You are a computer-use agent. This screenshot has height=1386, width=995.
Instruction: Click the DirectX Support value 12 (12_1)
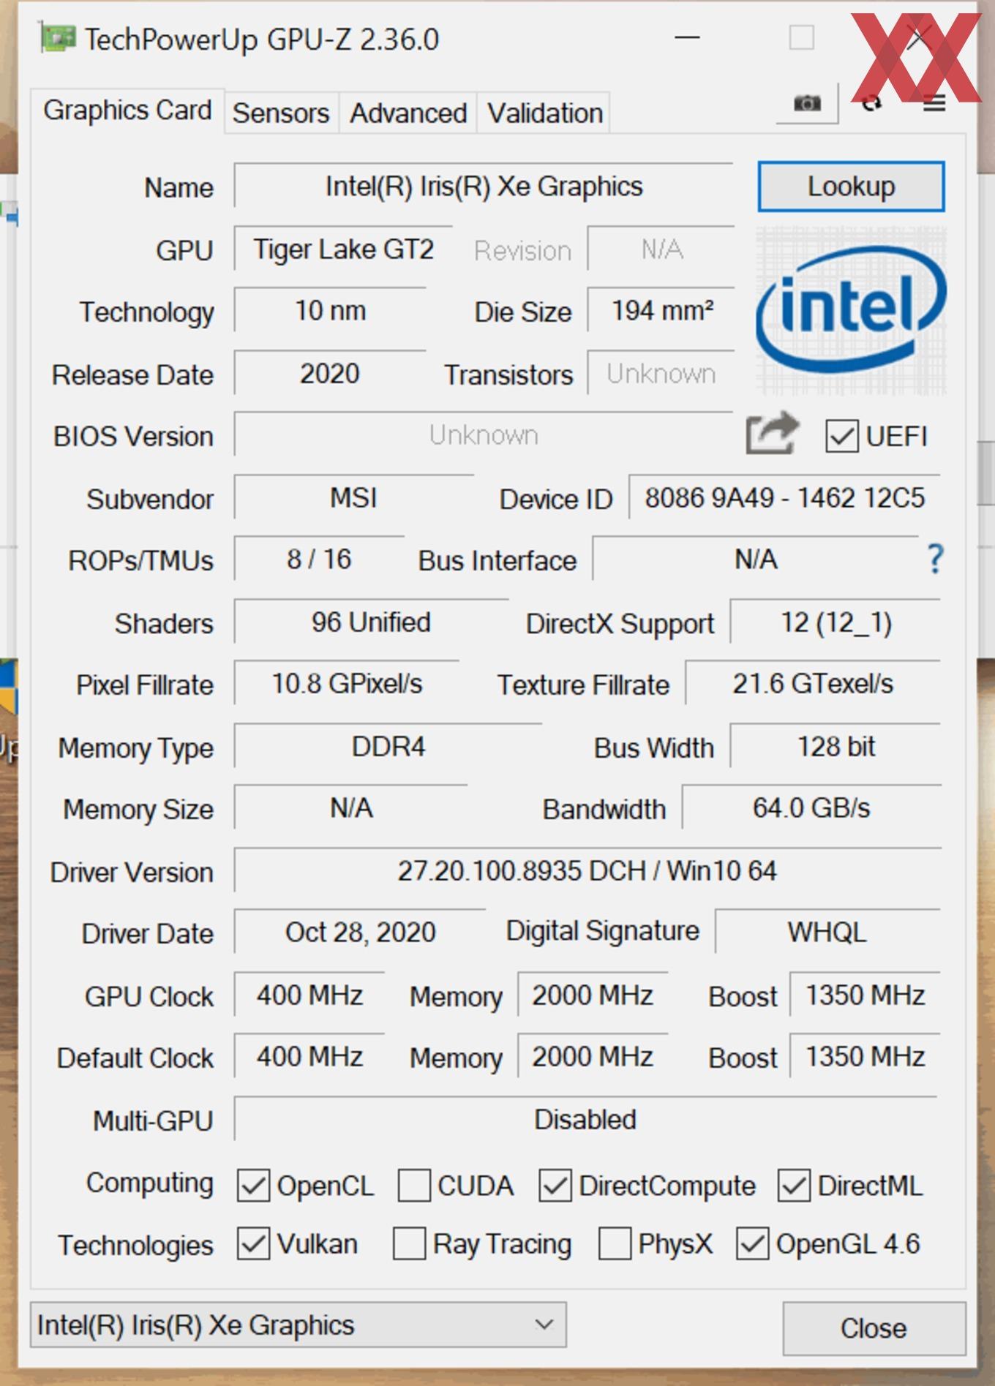(x=836, y=622)
